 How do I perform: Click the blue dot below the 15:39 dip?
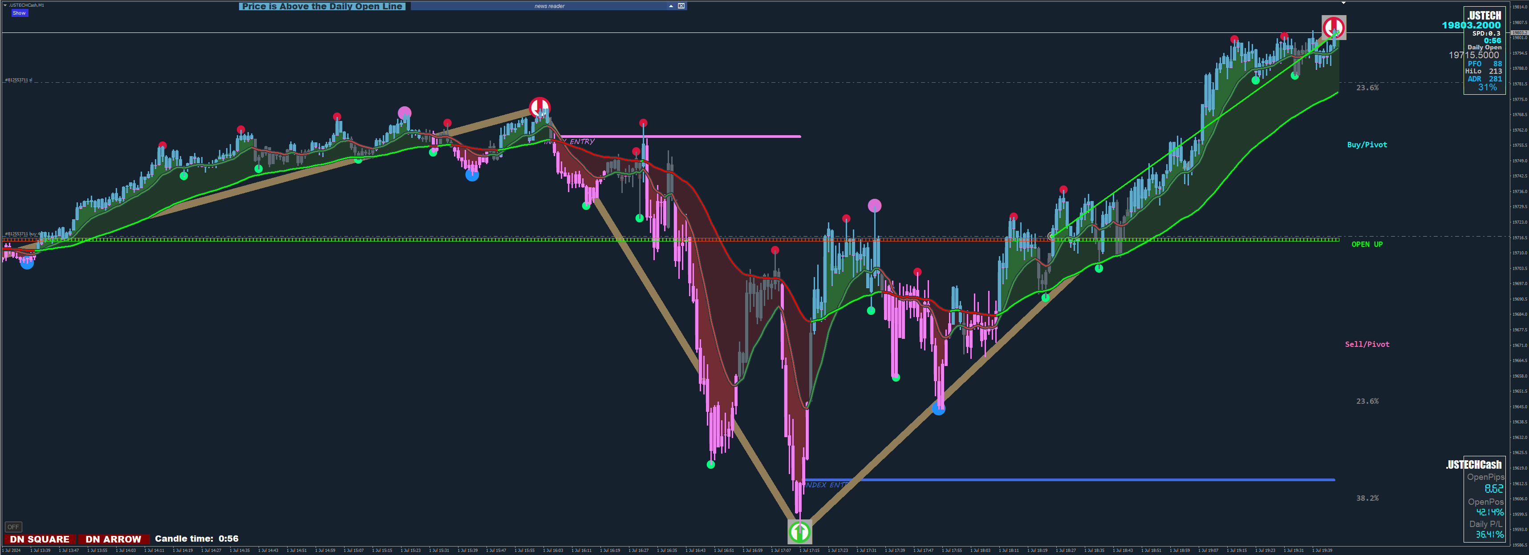[472, 174]
